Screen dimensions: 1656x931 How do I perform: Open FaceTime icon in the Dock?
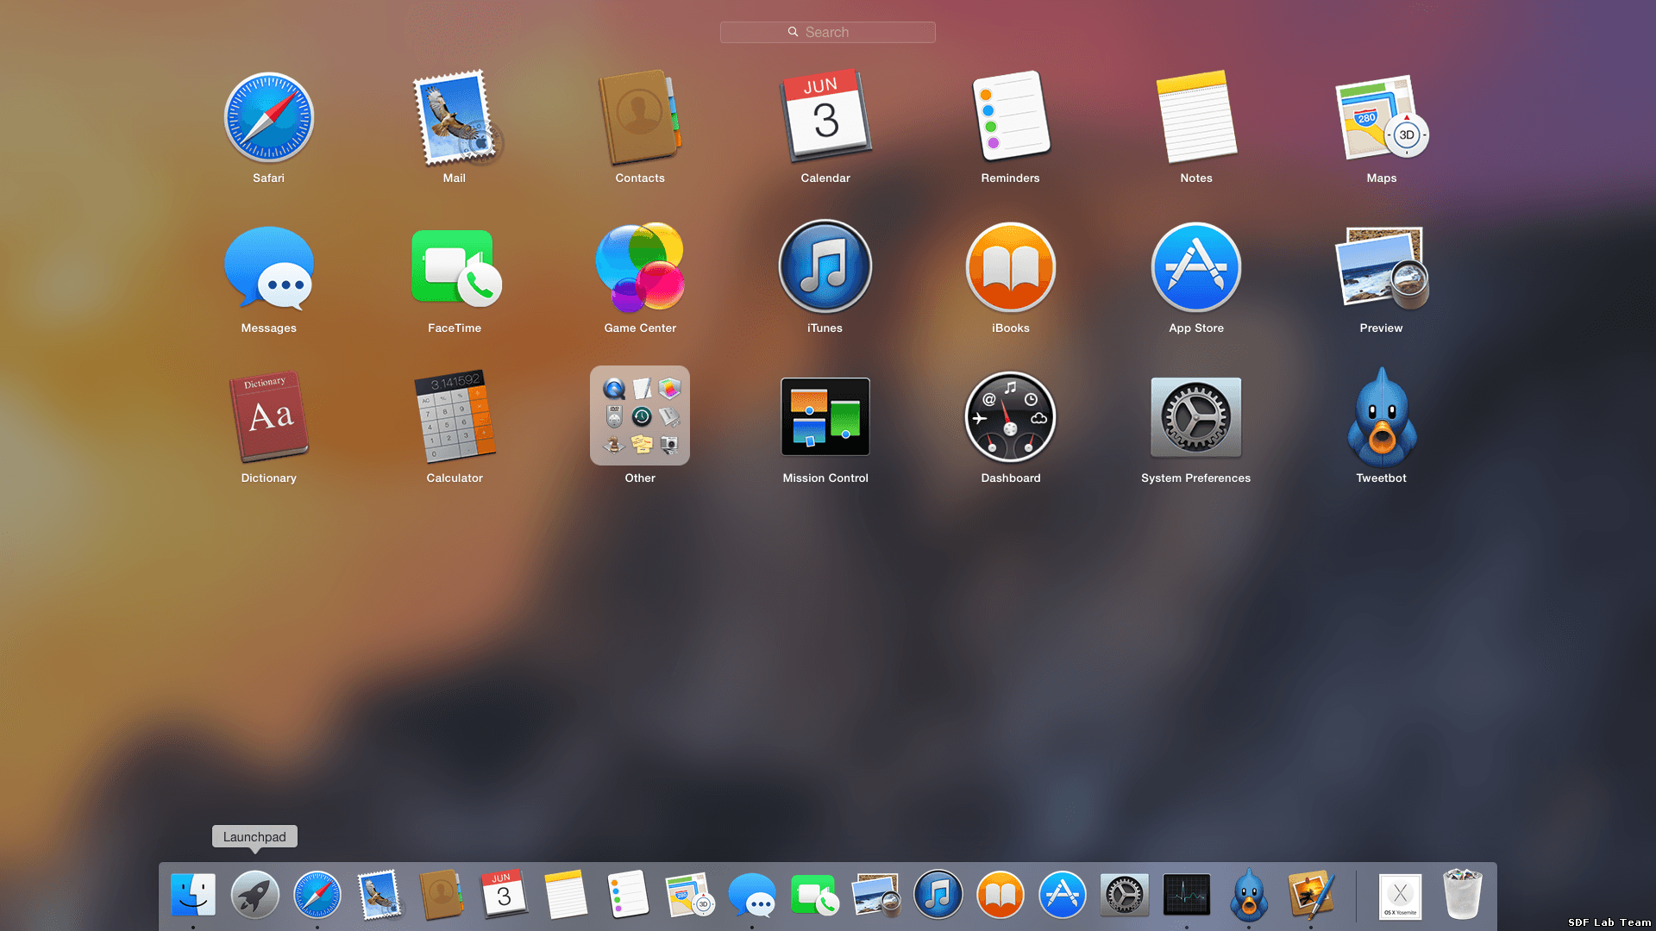point(814,895)
